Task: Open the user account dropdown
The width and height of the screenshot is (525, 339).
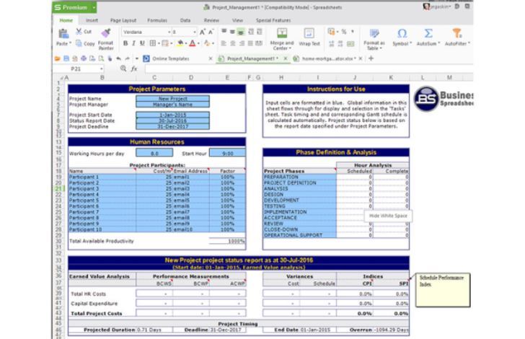Action: 450,6
